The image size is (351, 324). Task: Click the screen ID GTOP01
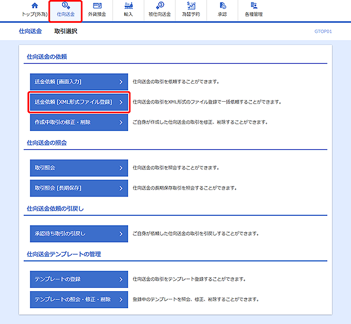323,32
